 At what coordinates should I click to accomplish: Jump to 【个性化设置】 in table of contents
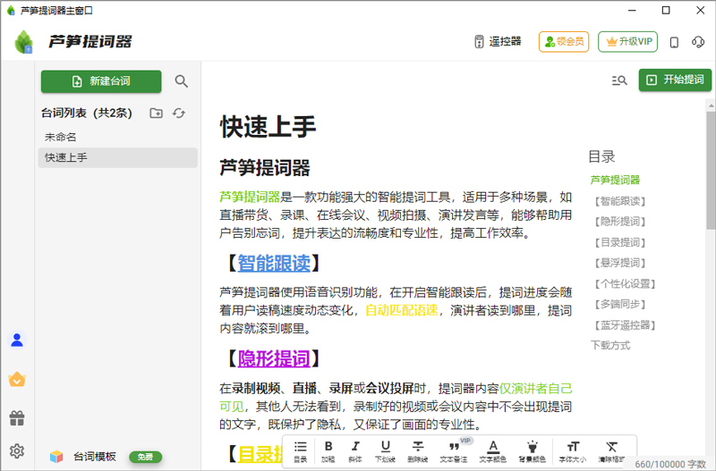coord(625,284)
